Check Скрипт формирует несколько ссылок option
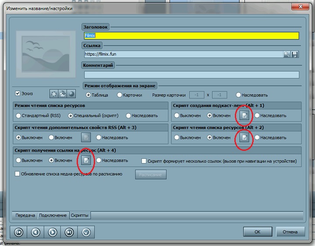This screenshot has height=246, width=315. point(144,161)
